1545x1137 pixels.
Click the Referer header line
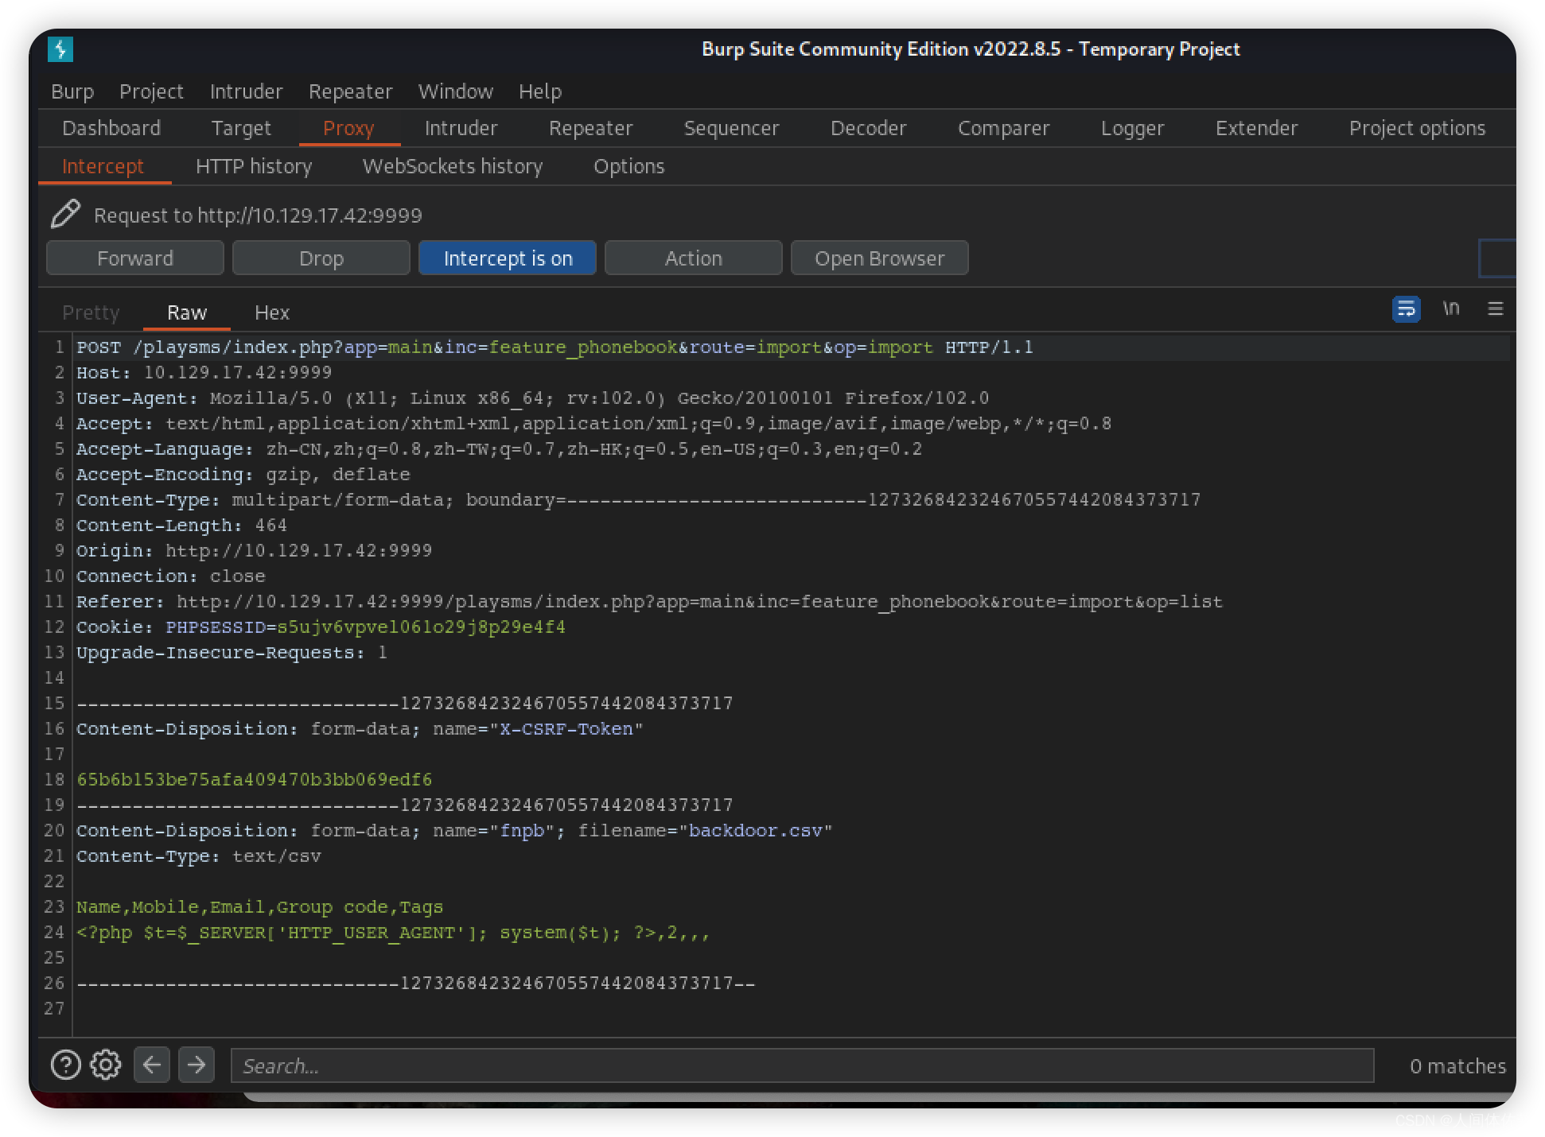click(649, 602)
